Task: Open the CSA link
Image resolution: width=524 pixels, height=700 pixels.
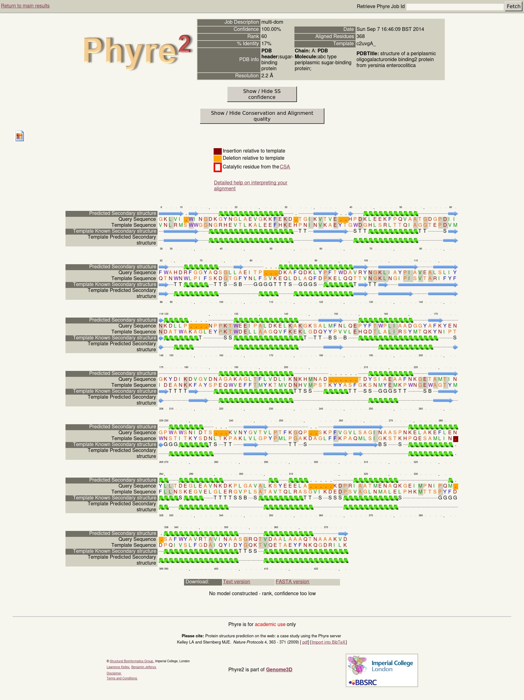Action: pyautogui.click(x=284, y=167)
